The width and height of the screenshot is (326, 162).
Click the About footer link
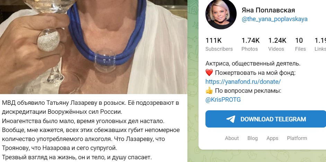tap(232, 138)
